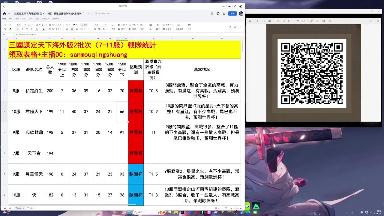Redo the last undone action
The height and width of the screenshot is (216, 384).
(x=10, y=25)
